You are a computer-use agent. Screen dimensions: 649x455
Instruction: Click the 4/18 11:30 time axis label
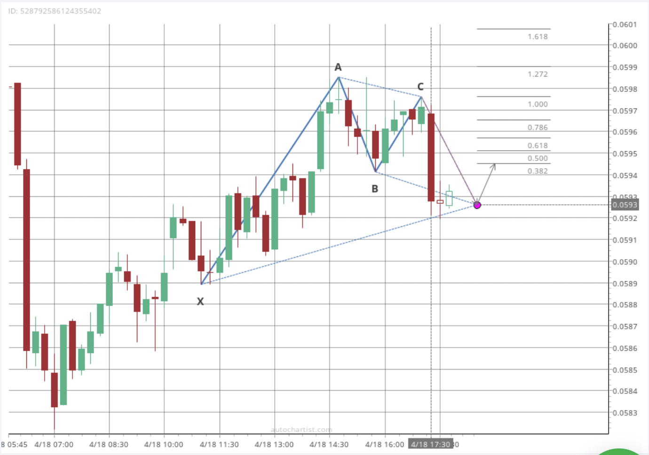coord(219,445)
